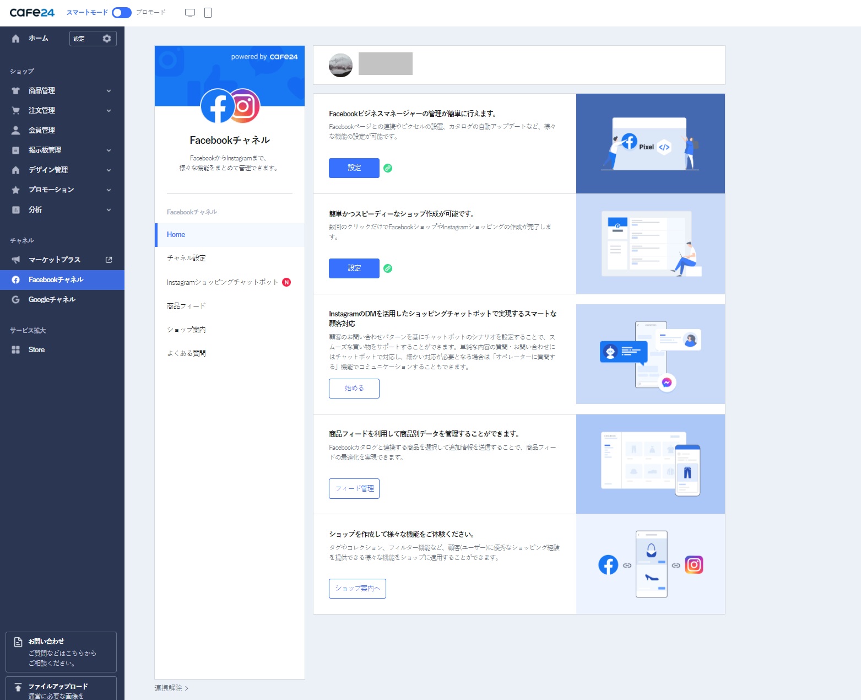
Task: Open the 設定 gear button in sidebar
Action: 93,39
